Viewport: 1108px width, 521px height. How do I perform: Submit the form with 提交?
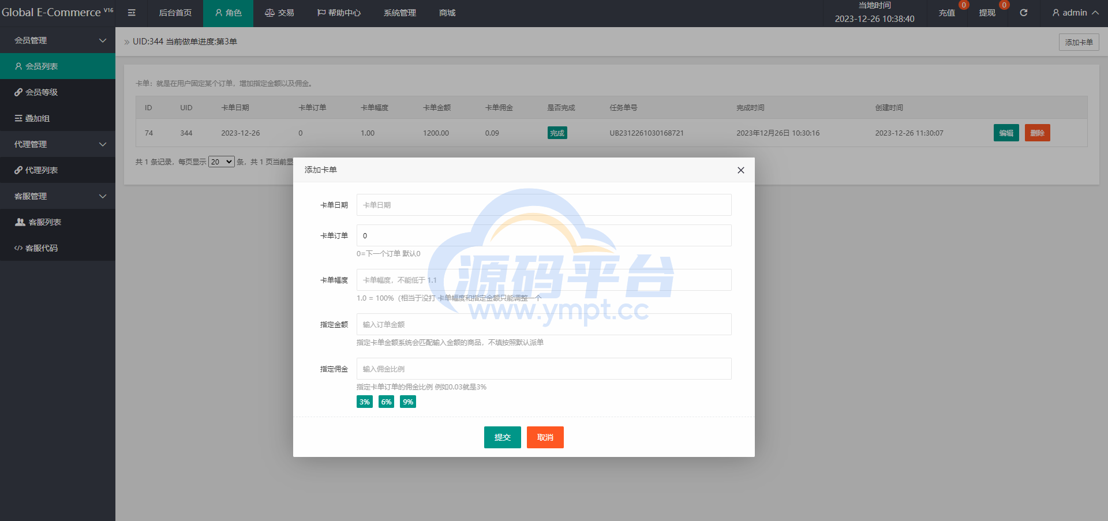[502, 437]
